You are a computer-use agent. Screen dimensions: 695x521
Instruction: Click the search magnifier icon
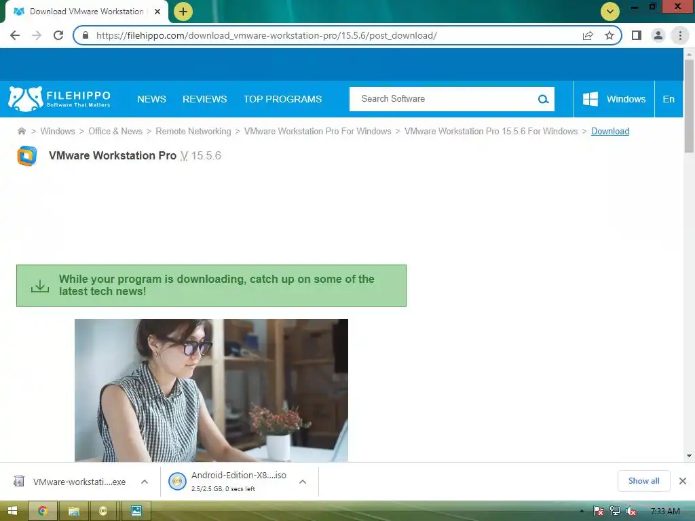543,99
